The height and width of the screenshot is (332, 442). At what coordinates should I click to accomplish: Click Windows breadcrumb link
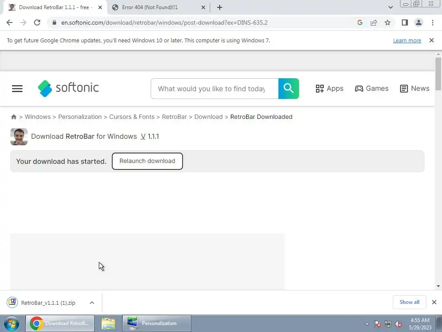point(38,117)
